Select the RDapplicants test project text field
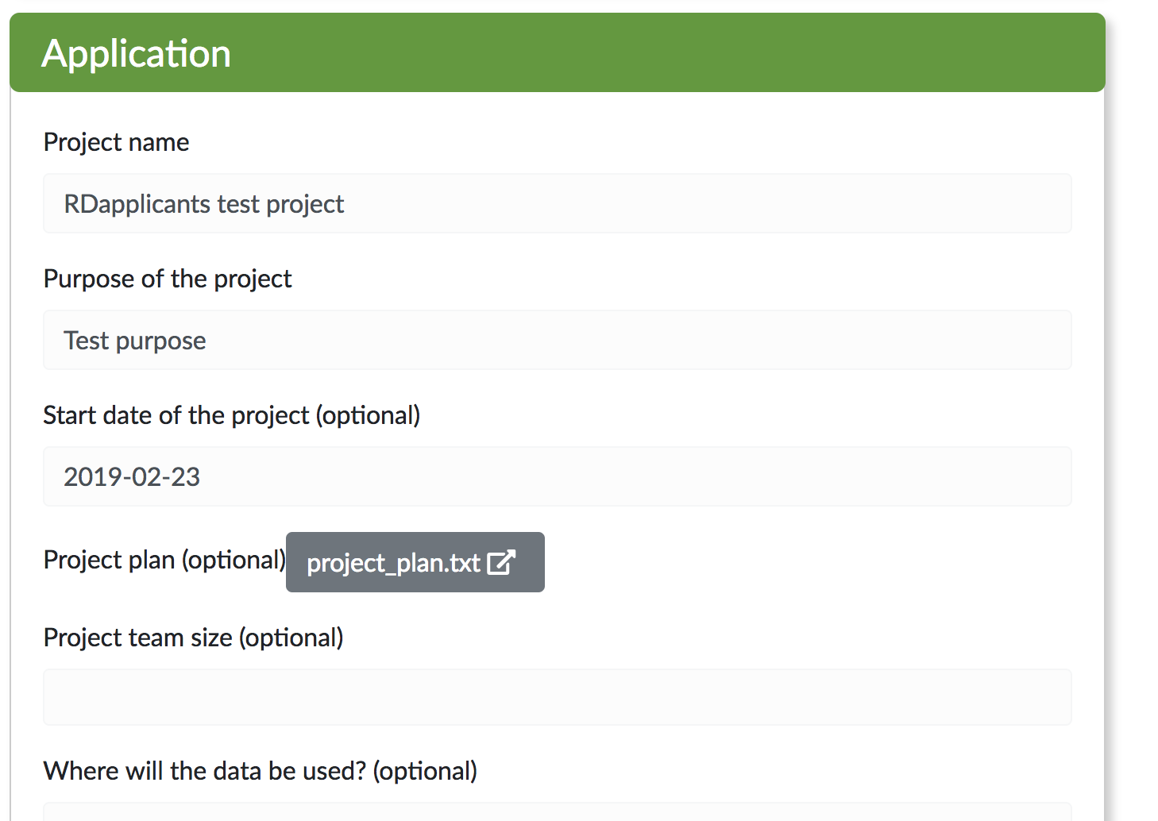1158x821 pixels. click(x=556, y=203)
